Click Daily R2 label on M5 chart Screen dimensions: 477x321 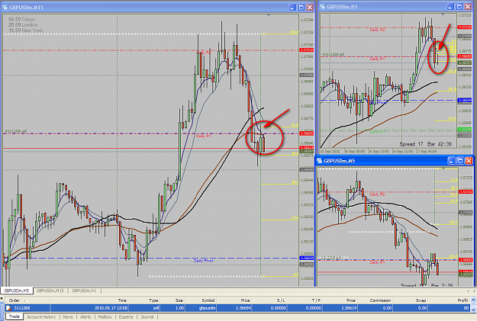[377, 194]
